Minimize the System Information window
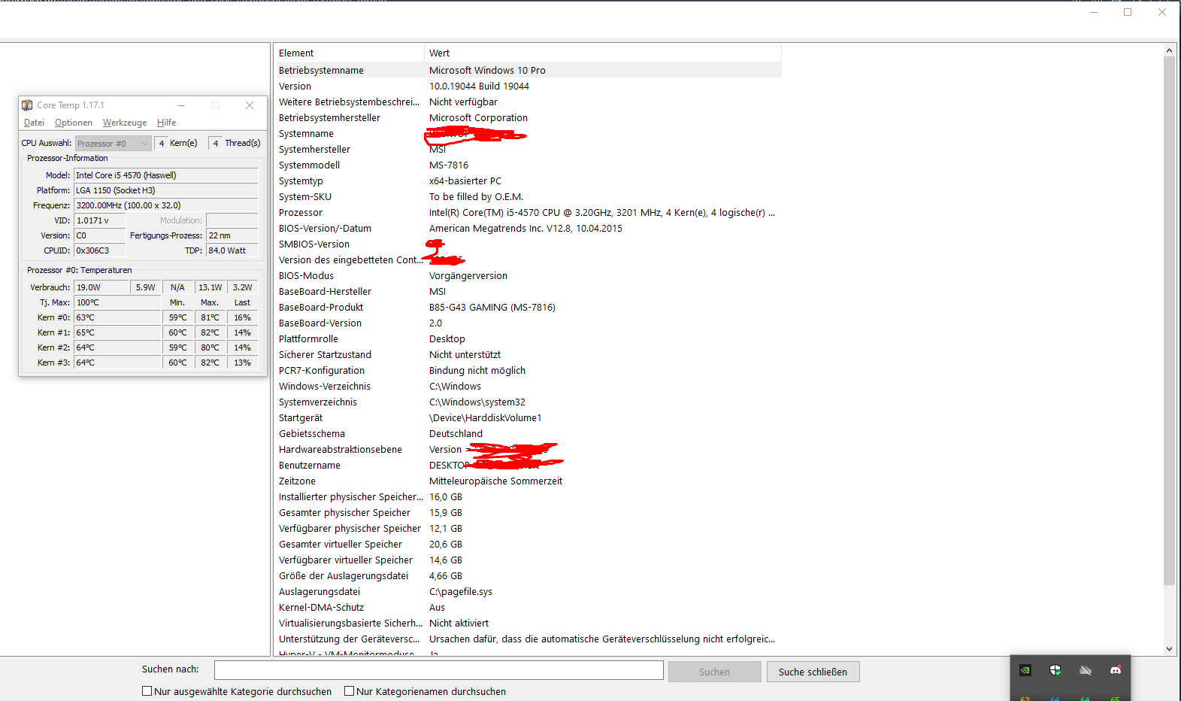 click(1094, 12)
